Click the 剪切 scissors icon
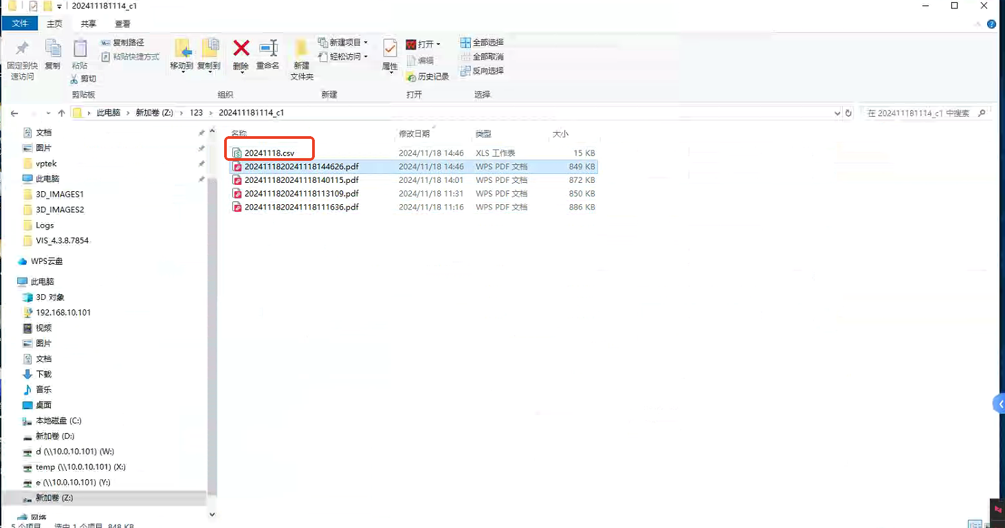1005x528 pixels. click(x=74, y=78)
